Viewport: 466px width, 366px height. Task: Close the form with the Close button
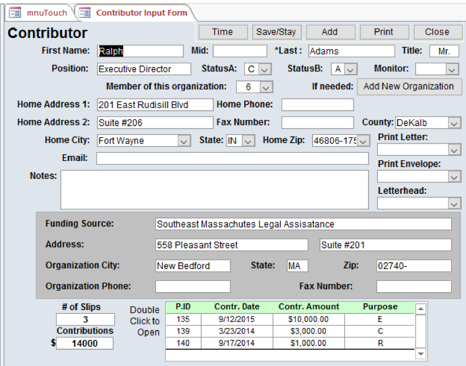437,32
